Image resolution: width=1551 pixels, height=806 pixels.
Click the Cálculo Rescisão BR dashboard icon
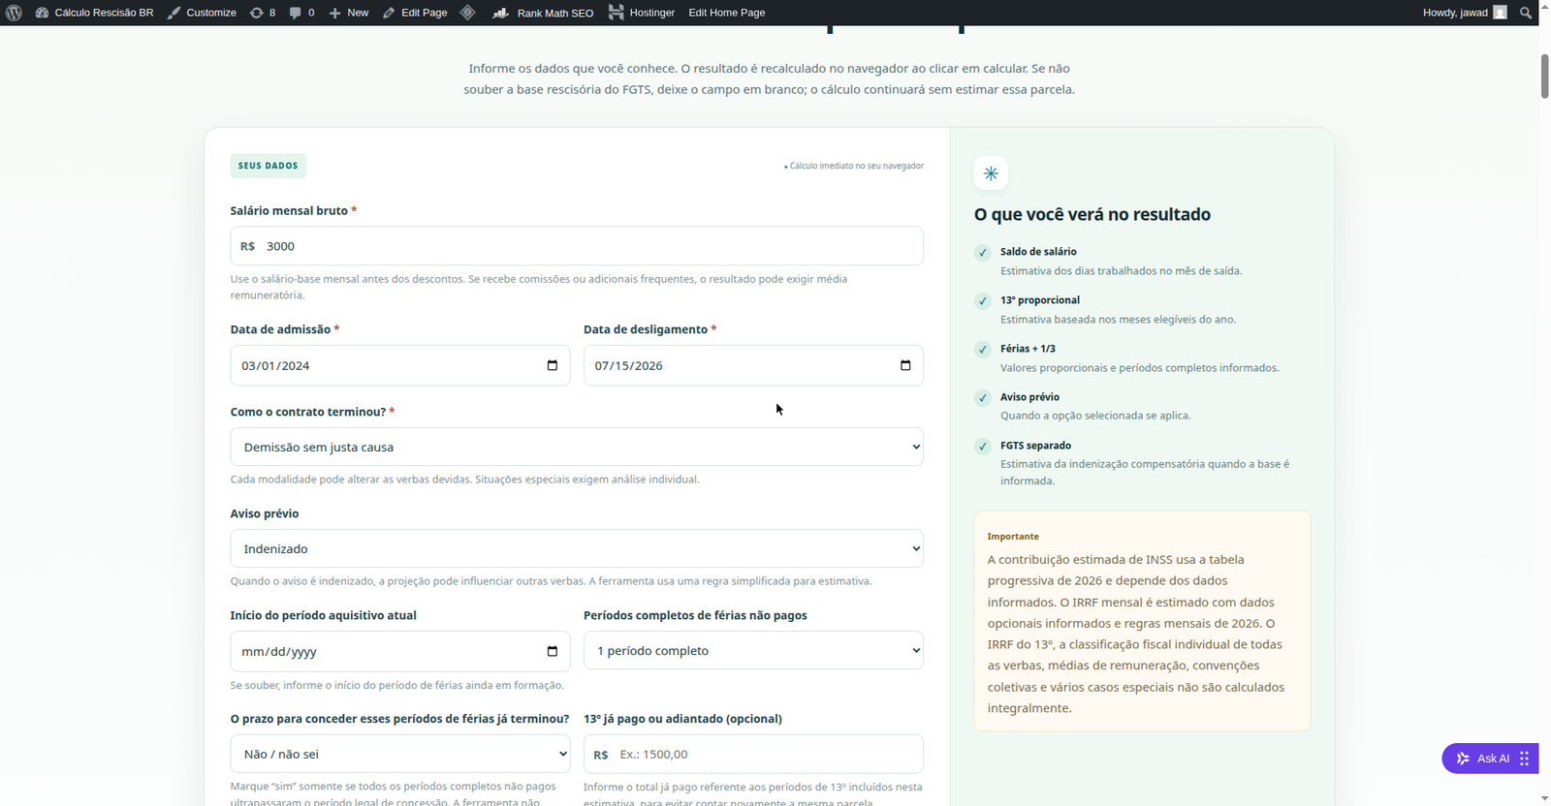(x=42, y=13)
